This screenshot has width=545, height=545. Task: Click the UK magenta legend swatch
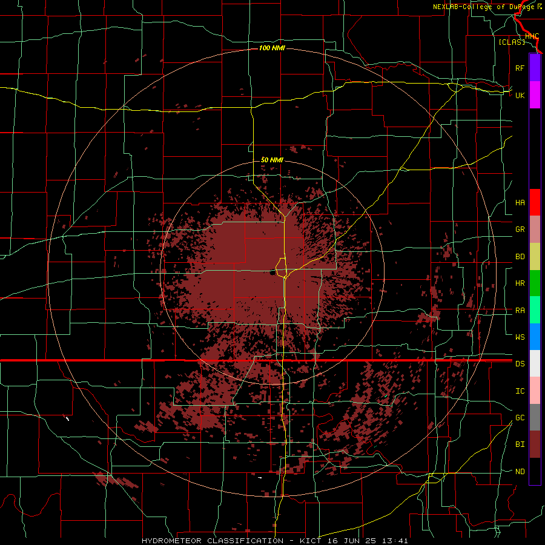click(x=535, y=95)
